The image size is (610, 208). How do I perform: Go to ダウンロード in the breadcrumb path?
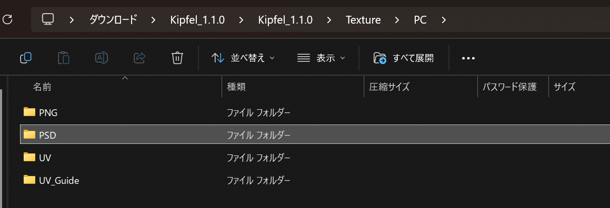click(113, 19)
